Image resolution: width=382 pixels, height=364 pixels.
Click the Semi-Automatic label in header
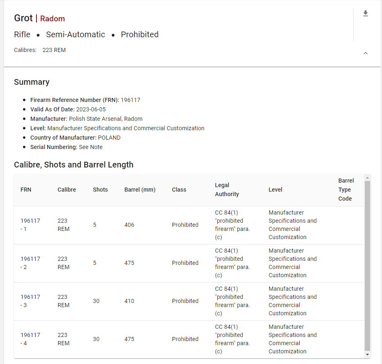pos(75,34)
